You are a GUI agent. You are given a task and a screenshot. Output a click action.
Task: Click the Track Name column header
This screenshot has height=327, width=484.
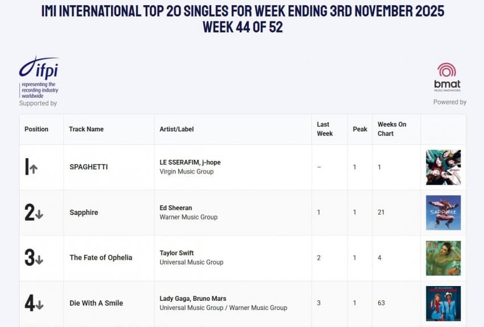click(x=86, y=129)
